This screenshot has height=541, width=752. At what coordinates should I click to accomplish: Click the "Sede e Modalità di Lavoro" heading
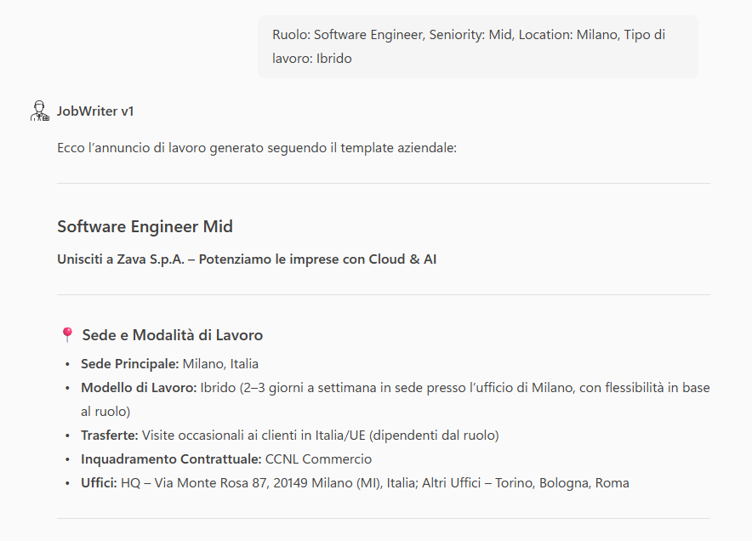pyautogui.click(x=173, y=335)
